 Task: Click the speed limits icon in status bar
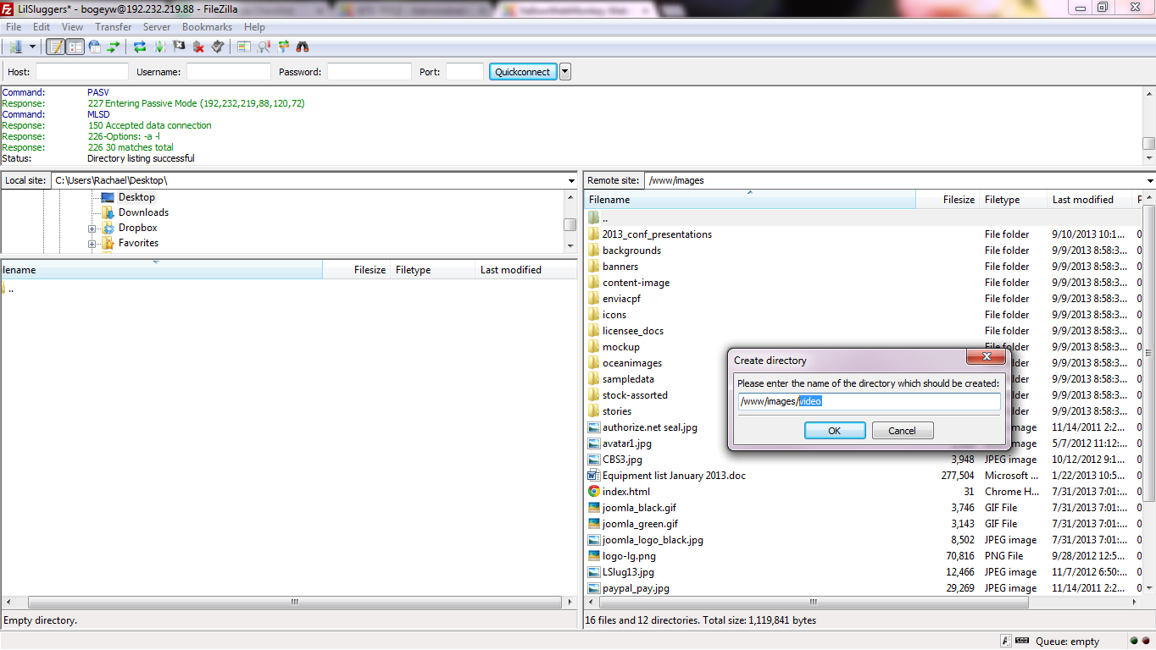click(x=1022, y=641)
